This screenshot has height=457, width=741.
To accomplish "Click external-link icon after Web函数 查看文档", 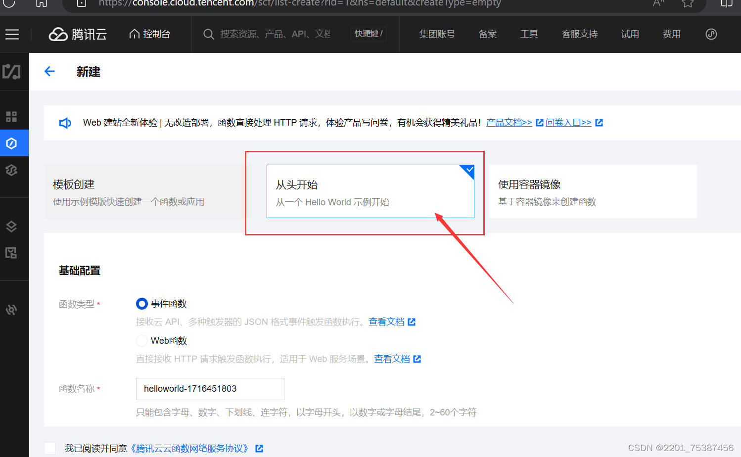I will (417, 359).
